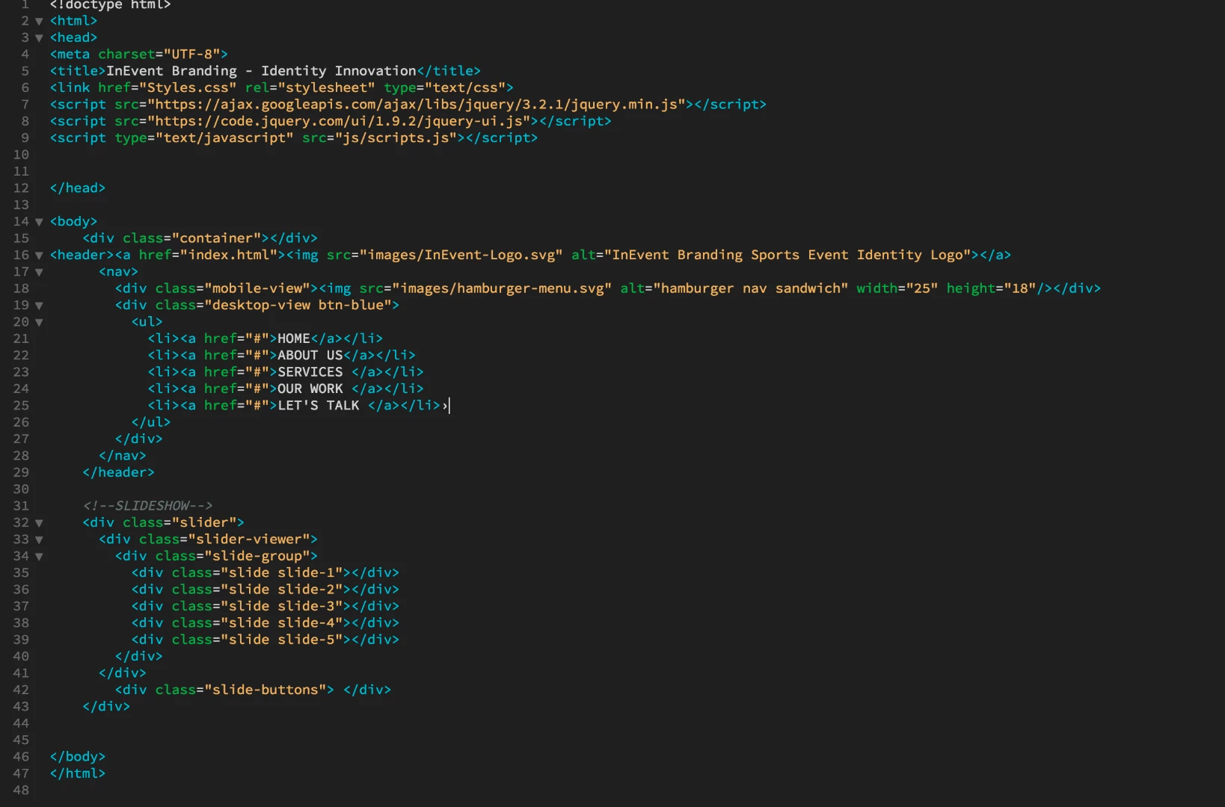Click the "images/InEvent-Logo.svg" src value
This screenshot has height=807, width=1225.
(461, 255)
